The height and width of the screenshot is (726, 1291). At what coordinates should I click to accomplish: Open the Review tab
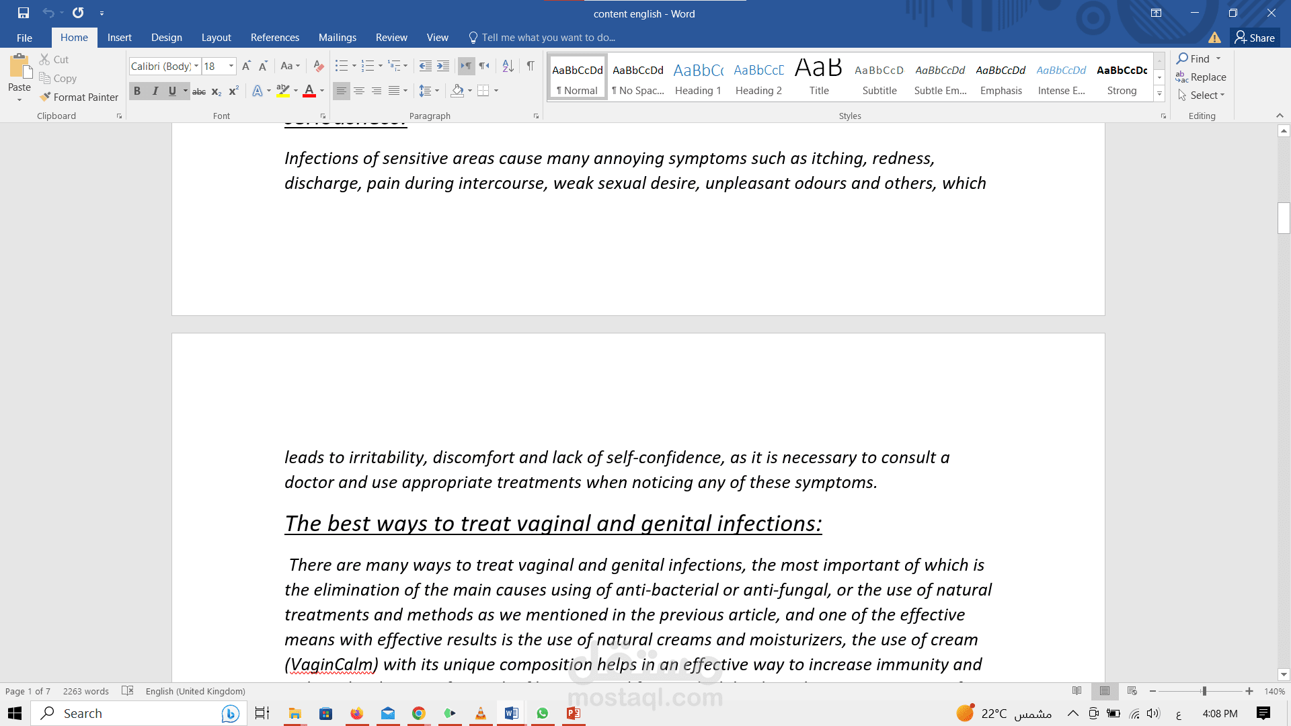pyautogui.click(x=391, y=38)
